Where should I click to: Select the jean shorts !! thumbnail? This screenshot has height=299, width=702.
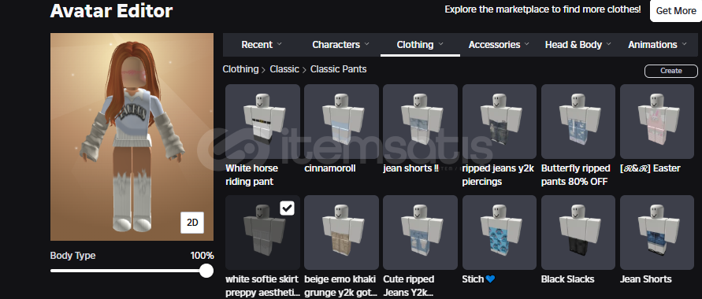tap(420, 121)
